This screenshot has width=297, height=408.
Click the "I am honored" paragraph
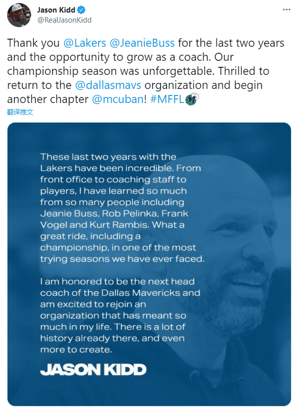120,316
